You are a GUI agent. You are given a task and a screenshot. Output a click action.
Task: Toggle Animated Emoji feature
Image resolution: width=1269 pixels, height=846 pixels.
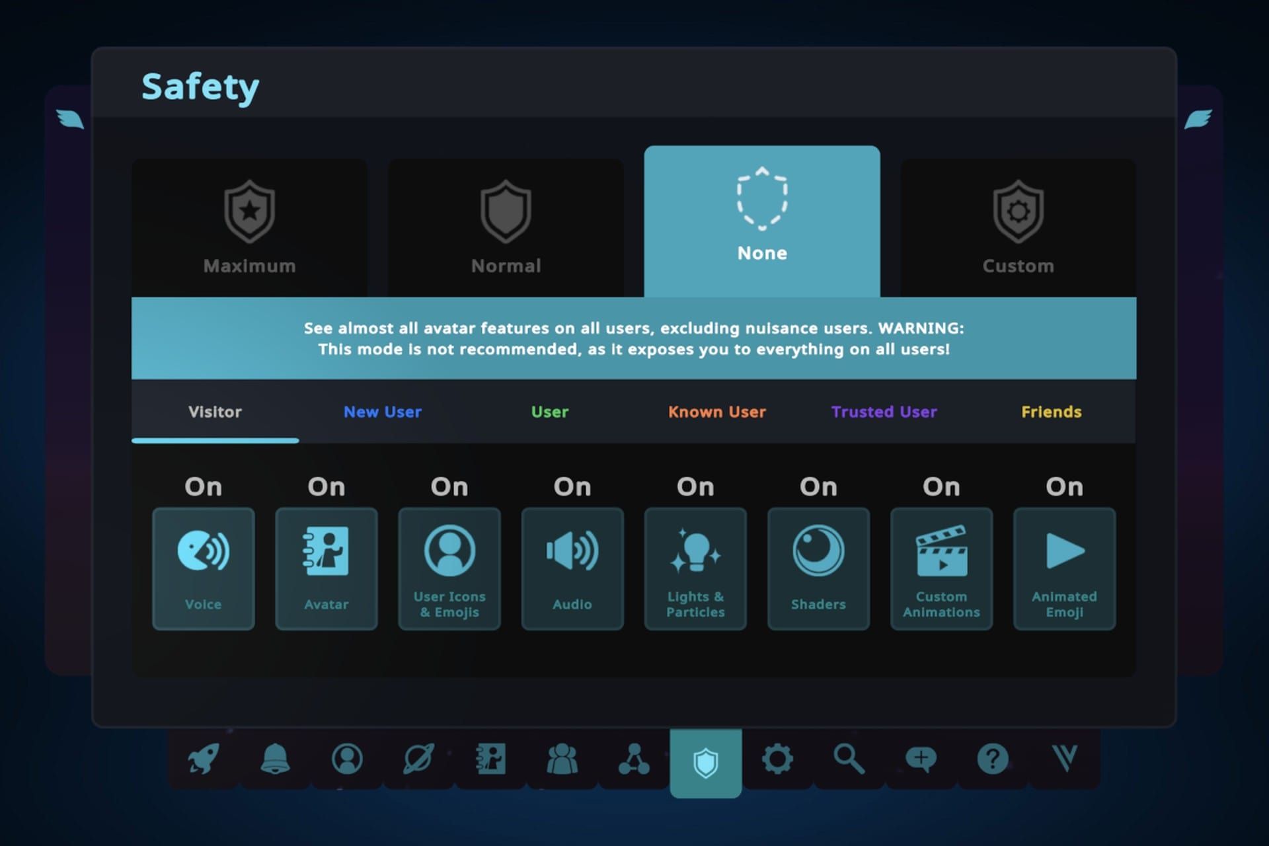click(1064, 568)
